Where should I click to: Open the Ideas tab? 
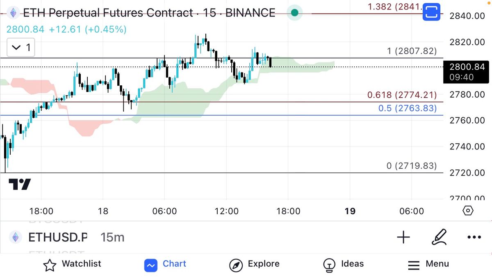click(343, 264)
